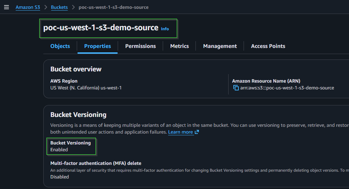
Task: Click the breadcrumb text poc-us-west-1-s3-demo-source
Action: 114,7
